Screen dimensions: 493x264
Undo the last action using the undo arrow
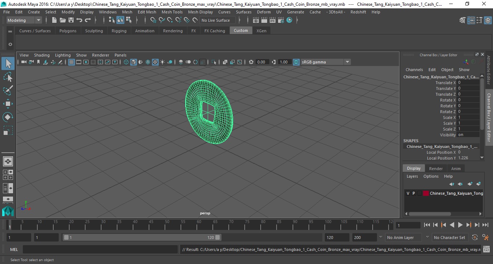click(79, 20)
